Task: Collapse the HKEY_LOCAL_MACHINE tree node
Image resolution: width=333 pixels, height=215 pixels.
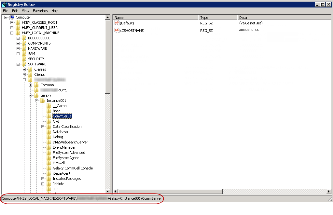Action: (12, 33)
